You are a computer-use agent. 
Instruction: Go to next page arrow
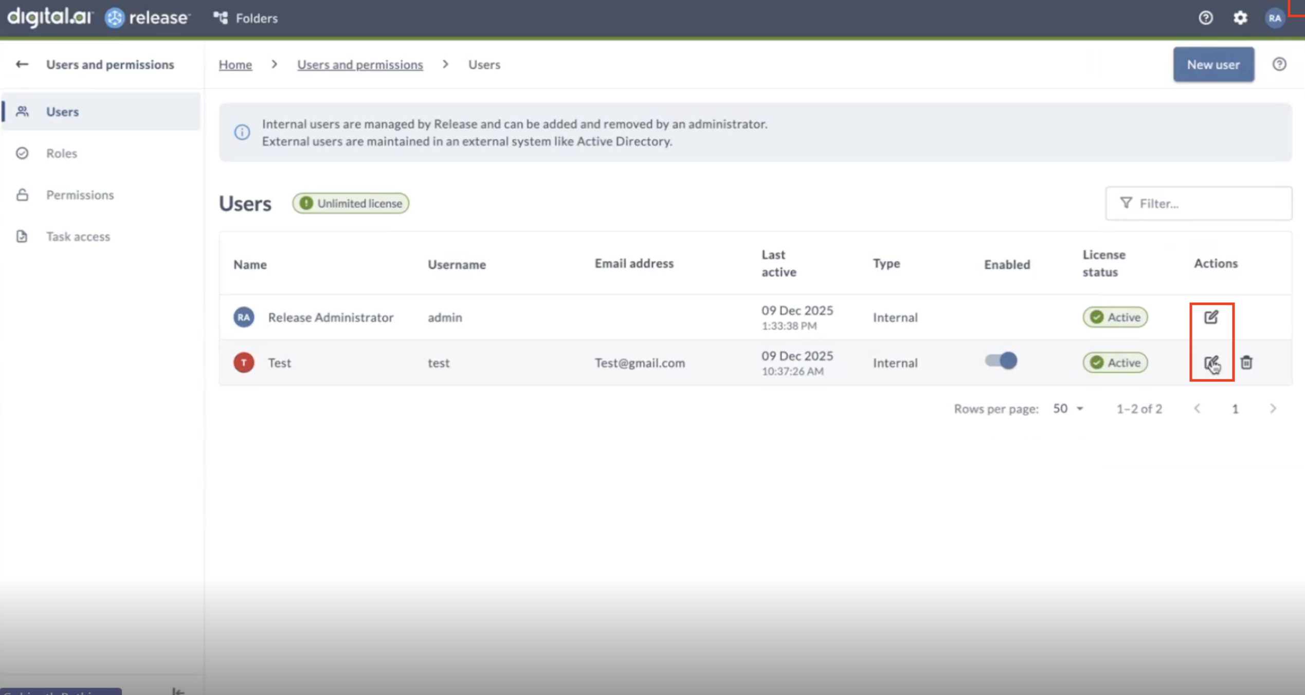pyautogui.click(x=1273, y=409)
